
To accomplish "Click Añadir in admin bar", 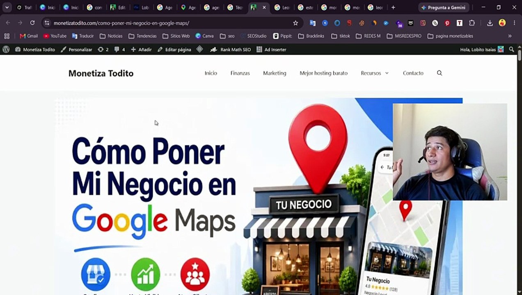I will tap(141, 49).
